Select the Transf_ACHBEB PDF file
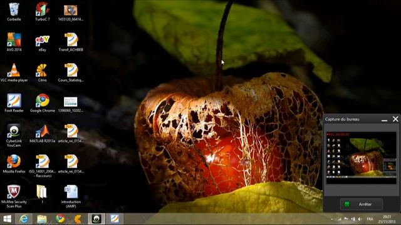Screen dimensions: 401x225 coord(71,42)
